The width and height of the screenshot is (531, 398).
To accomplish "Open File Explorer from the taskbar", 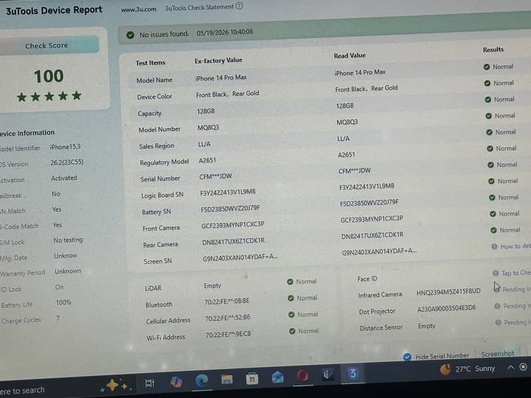I will 226,379.
